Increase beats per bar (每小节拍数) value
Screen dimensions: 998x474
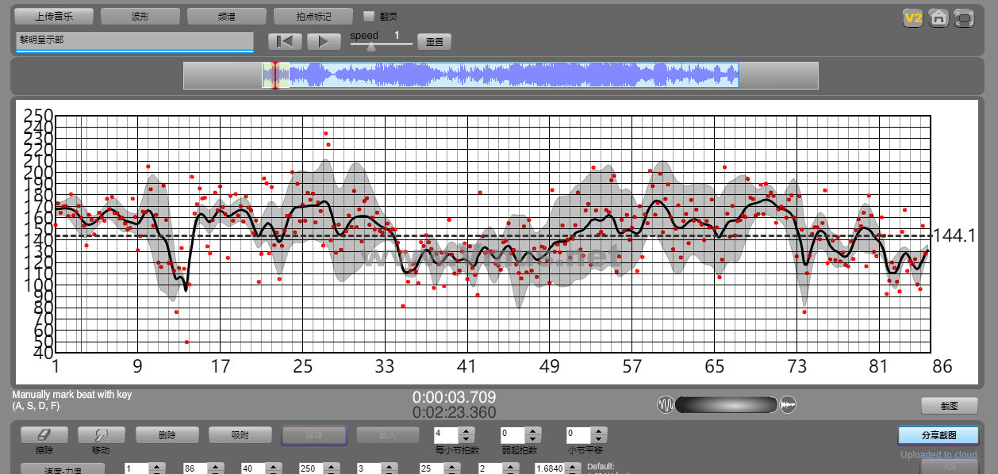466,431
